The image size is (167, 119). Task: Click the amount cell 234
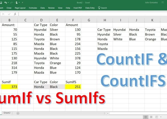pos(73,44)
